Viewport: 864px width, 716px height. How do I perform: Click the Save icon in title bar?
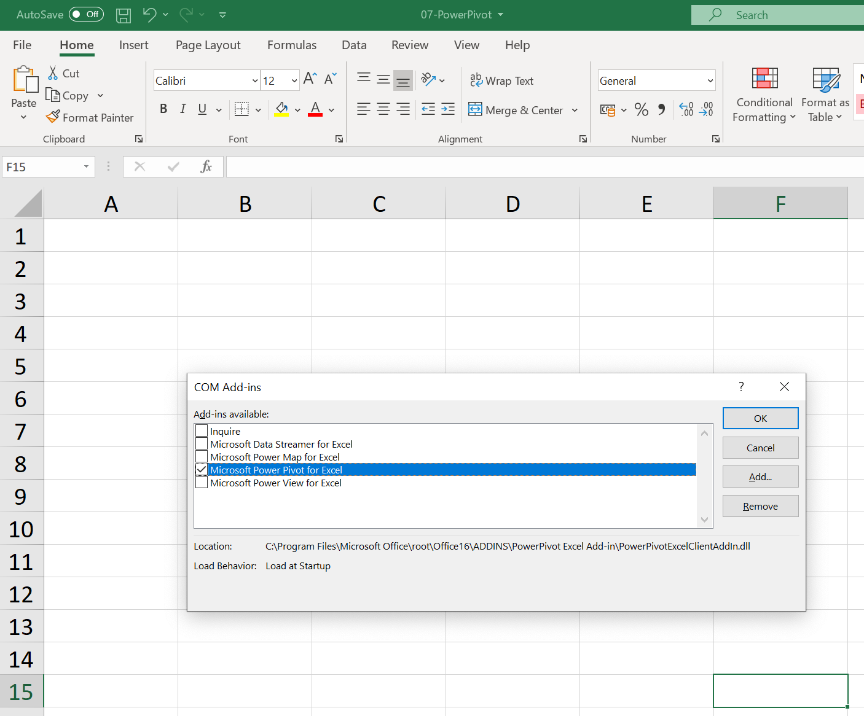click(x=124, y=15)
